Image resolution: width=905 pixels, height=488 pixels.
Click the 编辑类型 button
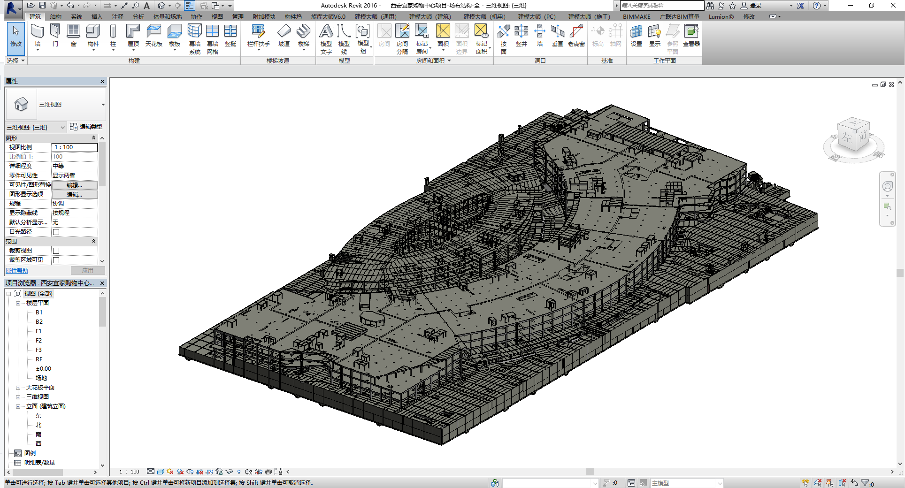[x=86, y=127]
